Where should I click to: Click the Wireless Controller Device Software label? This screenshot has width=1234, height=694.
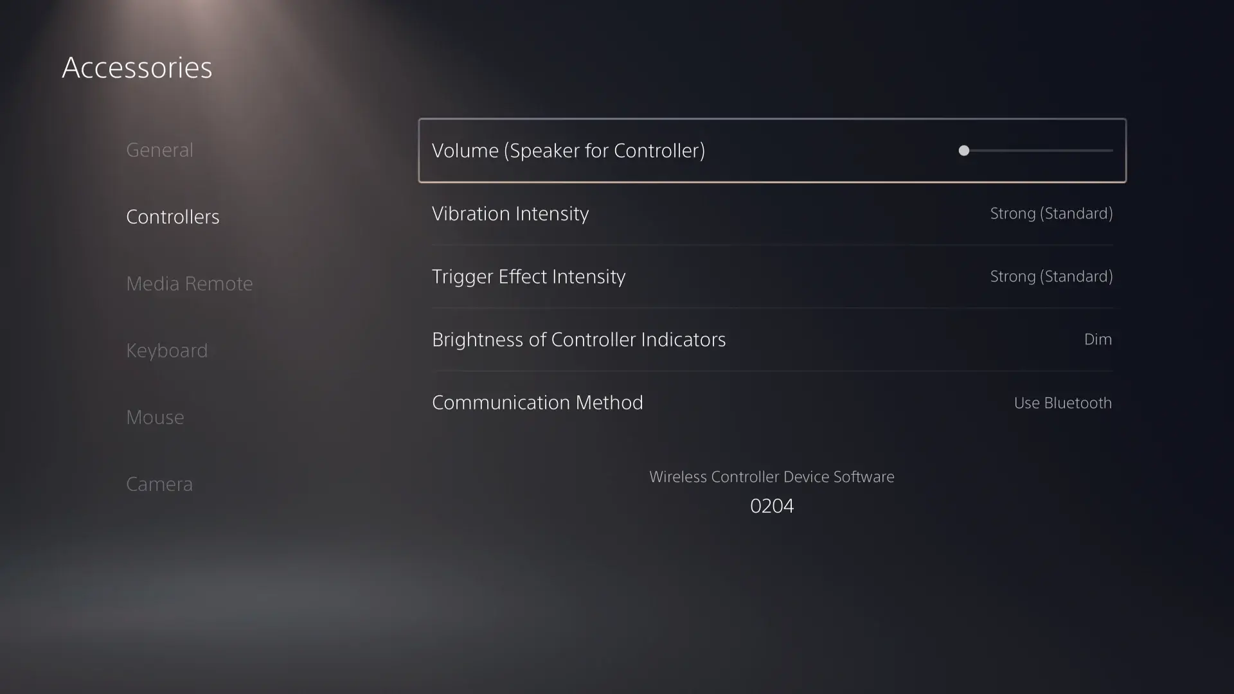tap(771, 477)
